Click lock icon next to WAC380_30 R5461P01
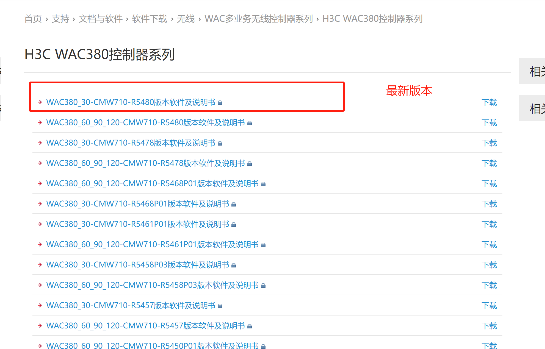 [x=234, y=225]
